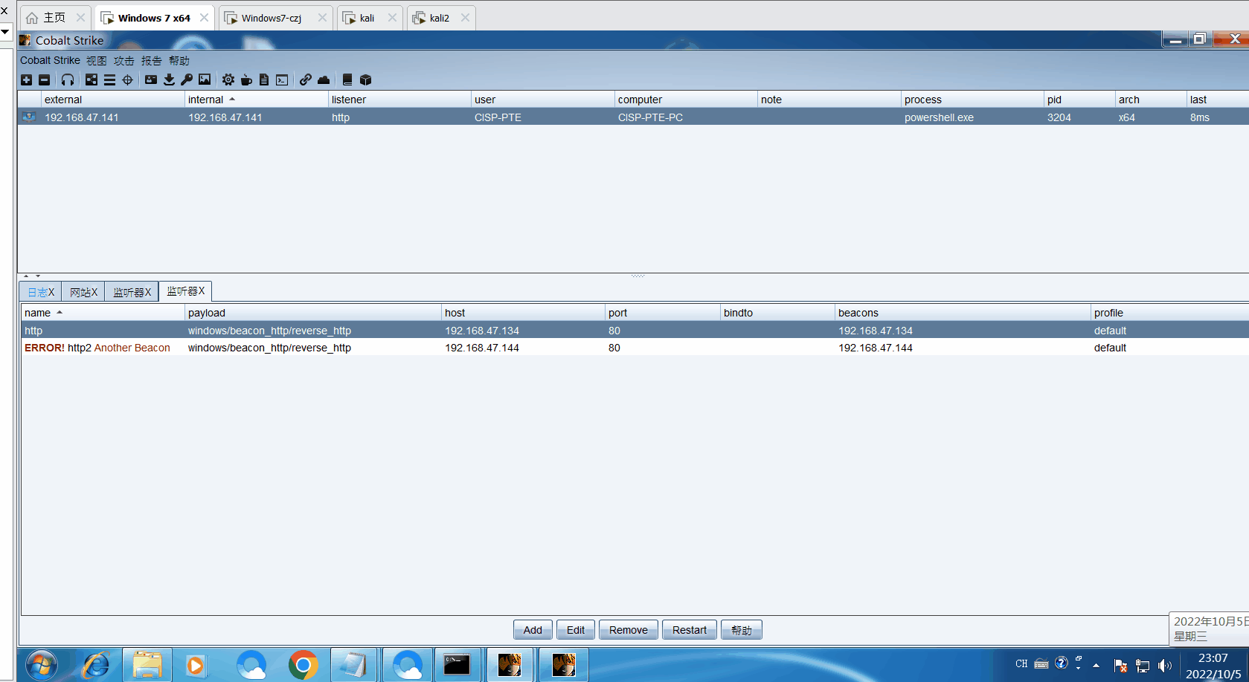Open Windows Explorer folder on taskbar
The height and width of the screenshot is (682, 1249).
tap(147, 665)
